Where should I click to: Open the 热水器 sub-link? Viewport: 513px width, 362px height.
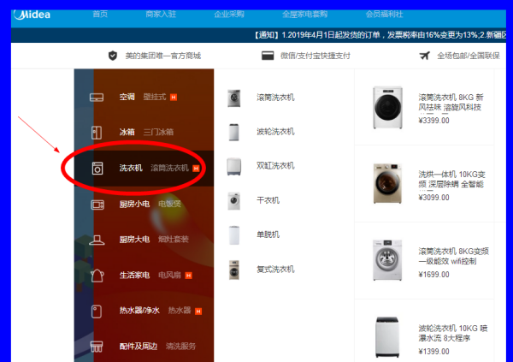click(180, 311)
